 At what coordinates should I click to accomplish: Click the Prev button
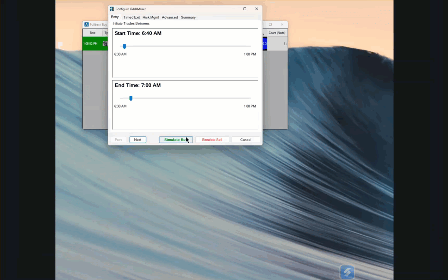(x=118, y=140)
